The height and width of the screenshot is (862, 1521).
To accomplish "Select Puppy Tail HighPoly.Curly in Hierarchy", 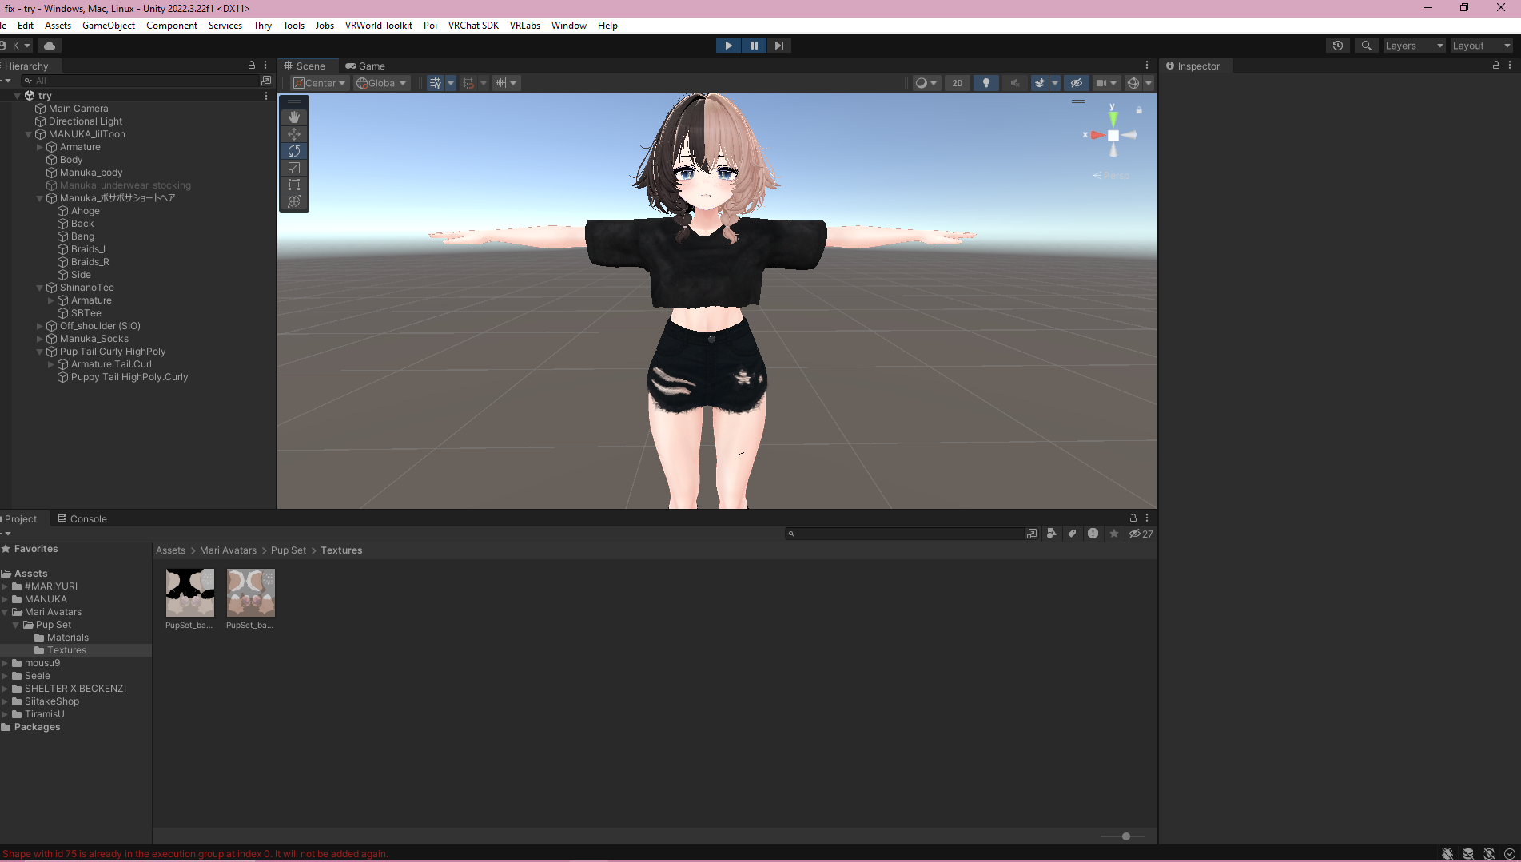I will click(129, 377).
